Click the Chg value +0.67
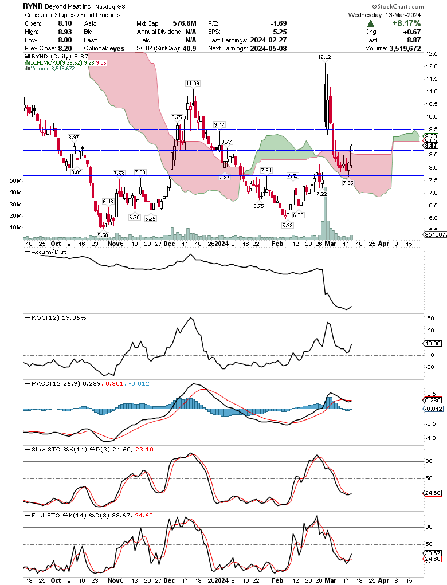Image resolution: width=447 pixels, height=585 pixels. (411, 32)
